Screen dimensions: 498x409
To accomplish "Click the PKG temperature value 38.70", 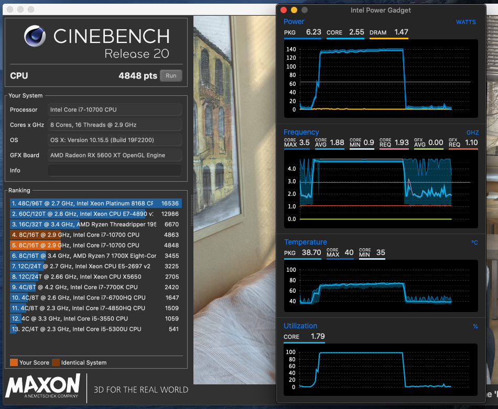I will [311, 252].
